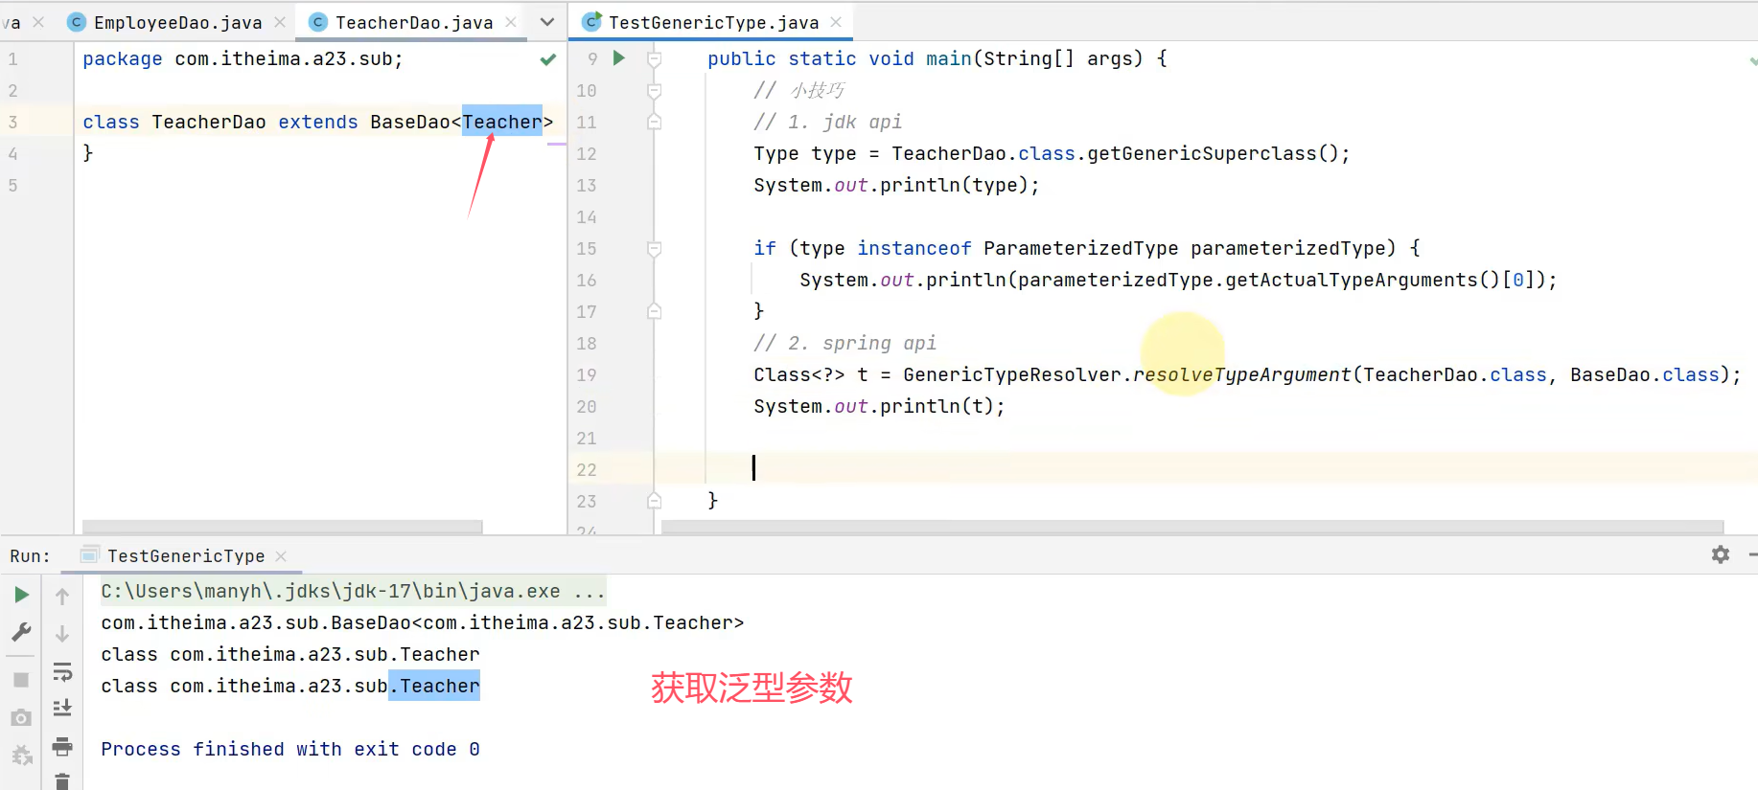Close TestGenericType run tab

[x=281, y=555]
